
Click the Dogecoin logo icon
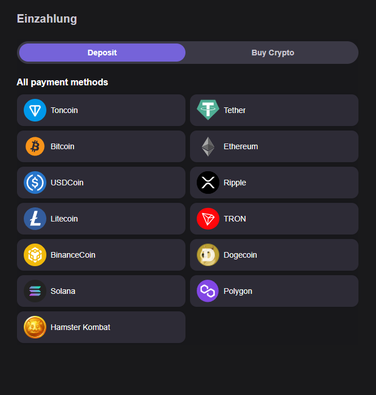pyautogui.click(x=208, y=255)
